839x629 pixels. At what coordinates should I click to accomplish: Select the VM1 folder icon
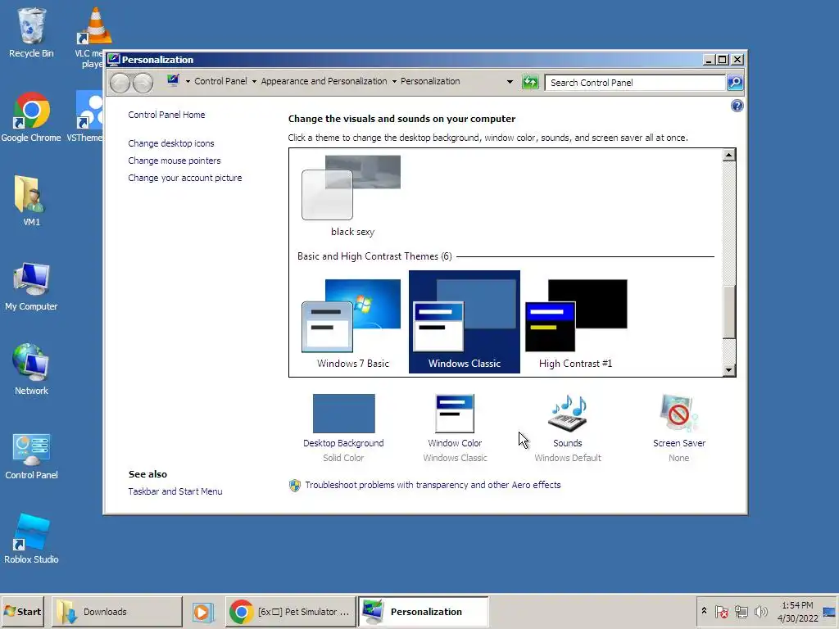click(31, 201)
